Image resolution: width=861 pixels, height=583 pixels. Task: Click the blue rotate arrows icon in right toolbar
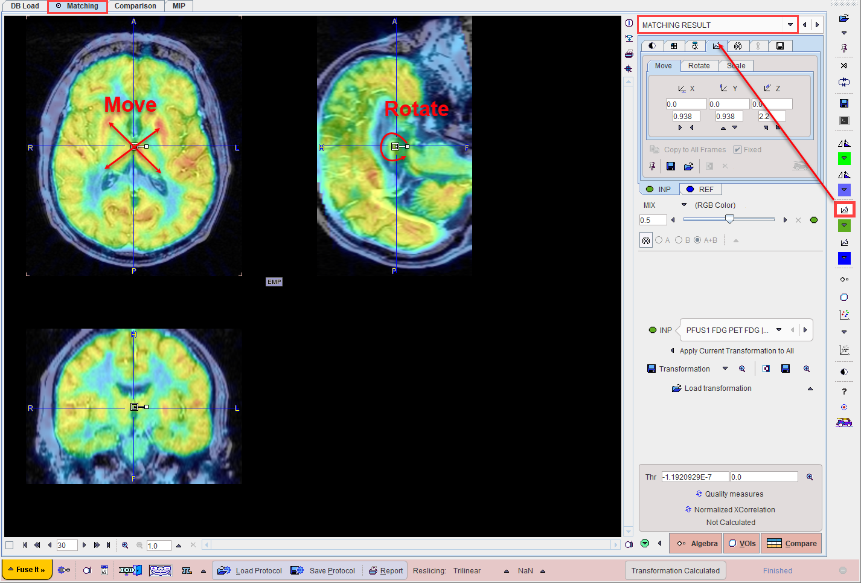coord(844,82)
